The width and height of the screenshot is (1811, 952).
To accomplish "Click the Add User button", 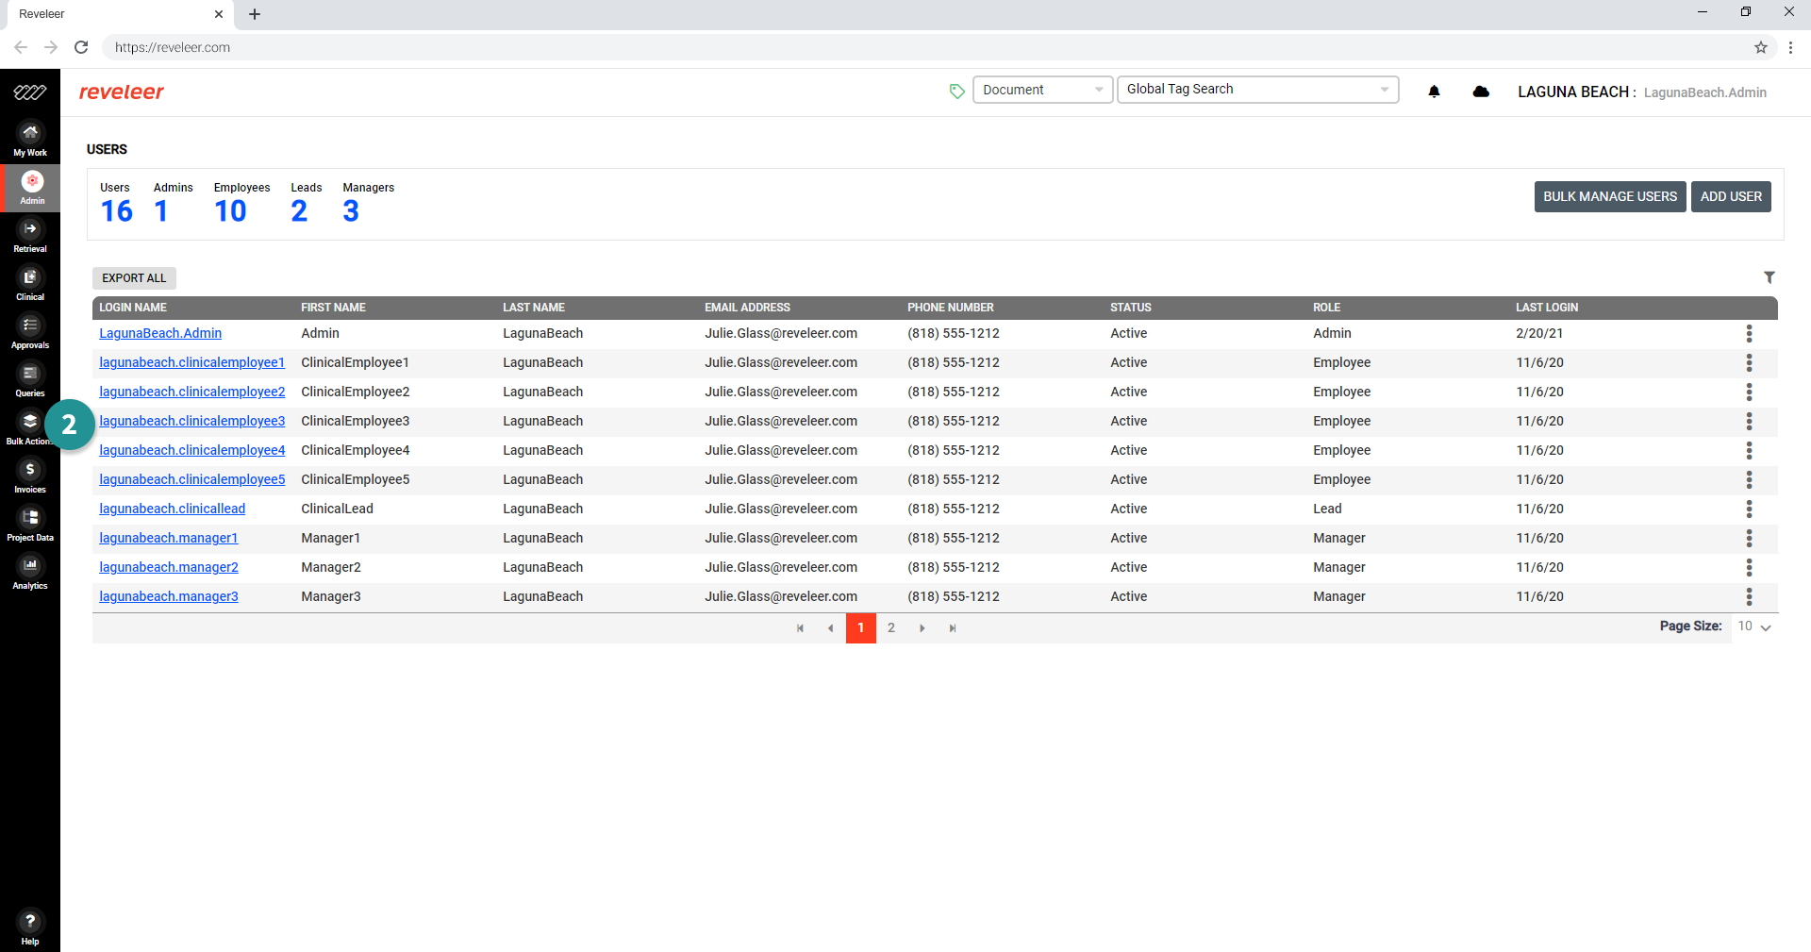I will tap(1731, 196).
